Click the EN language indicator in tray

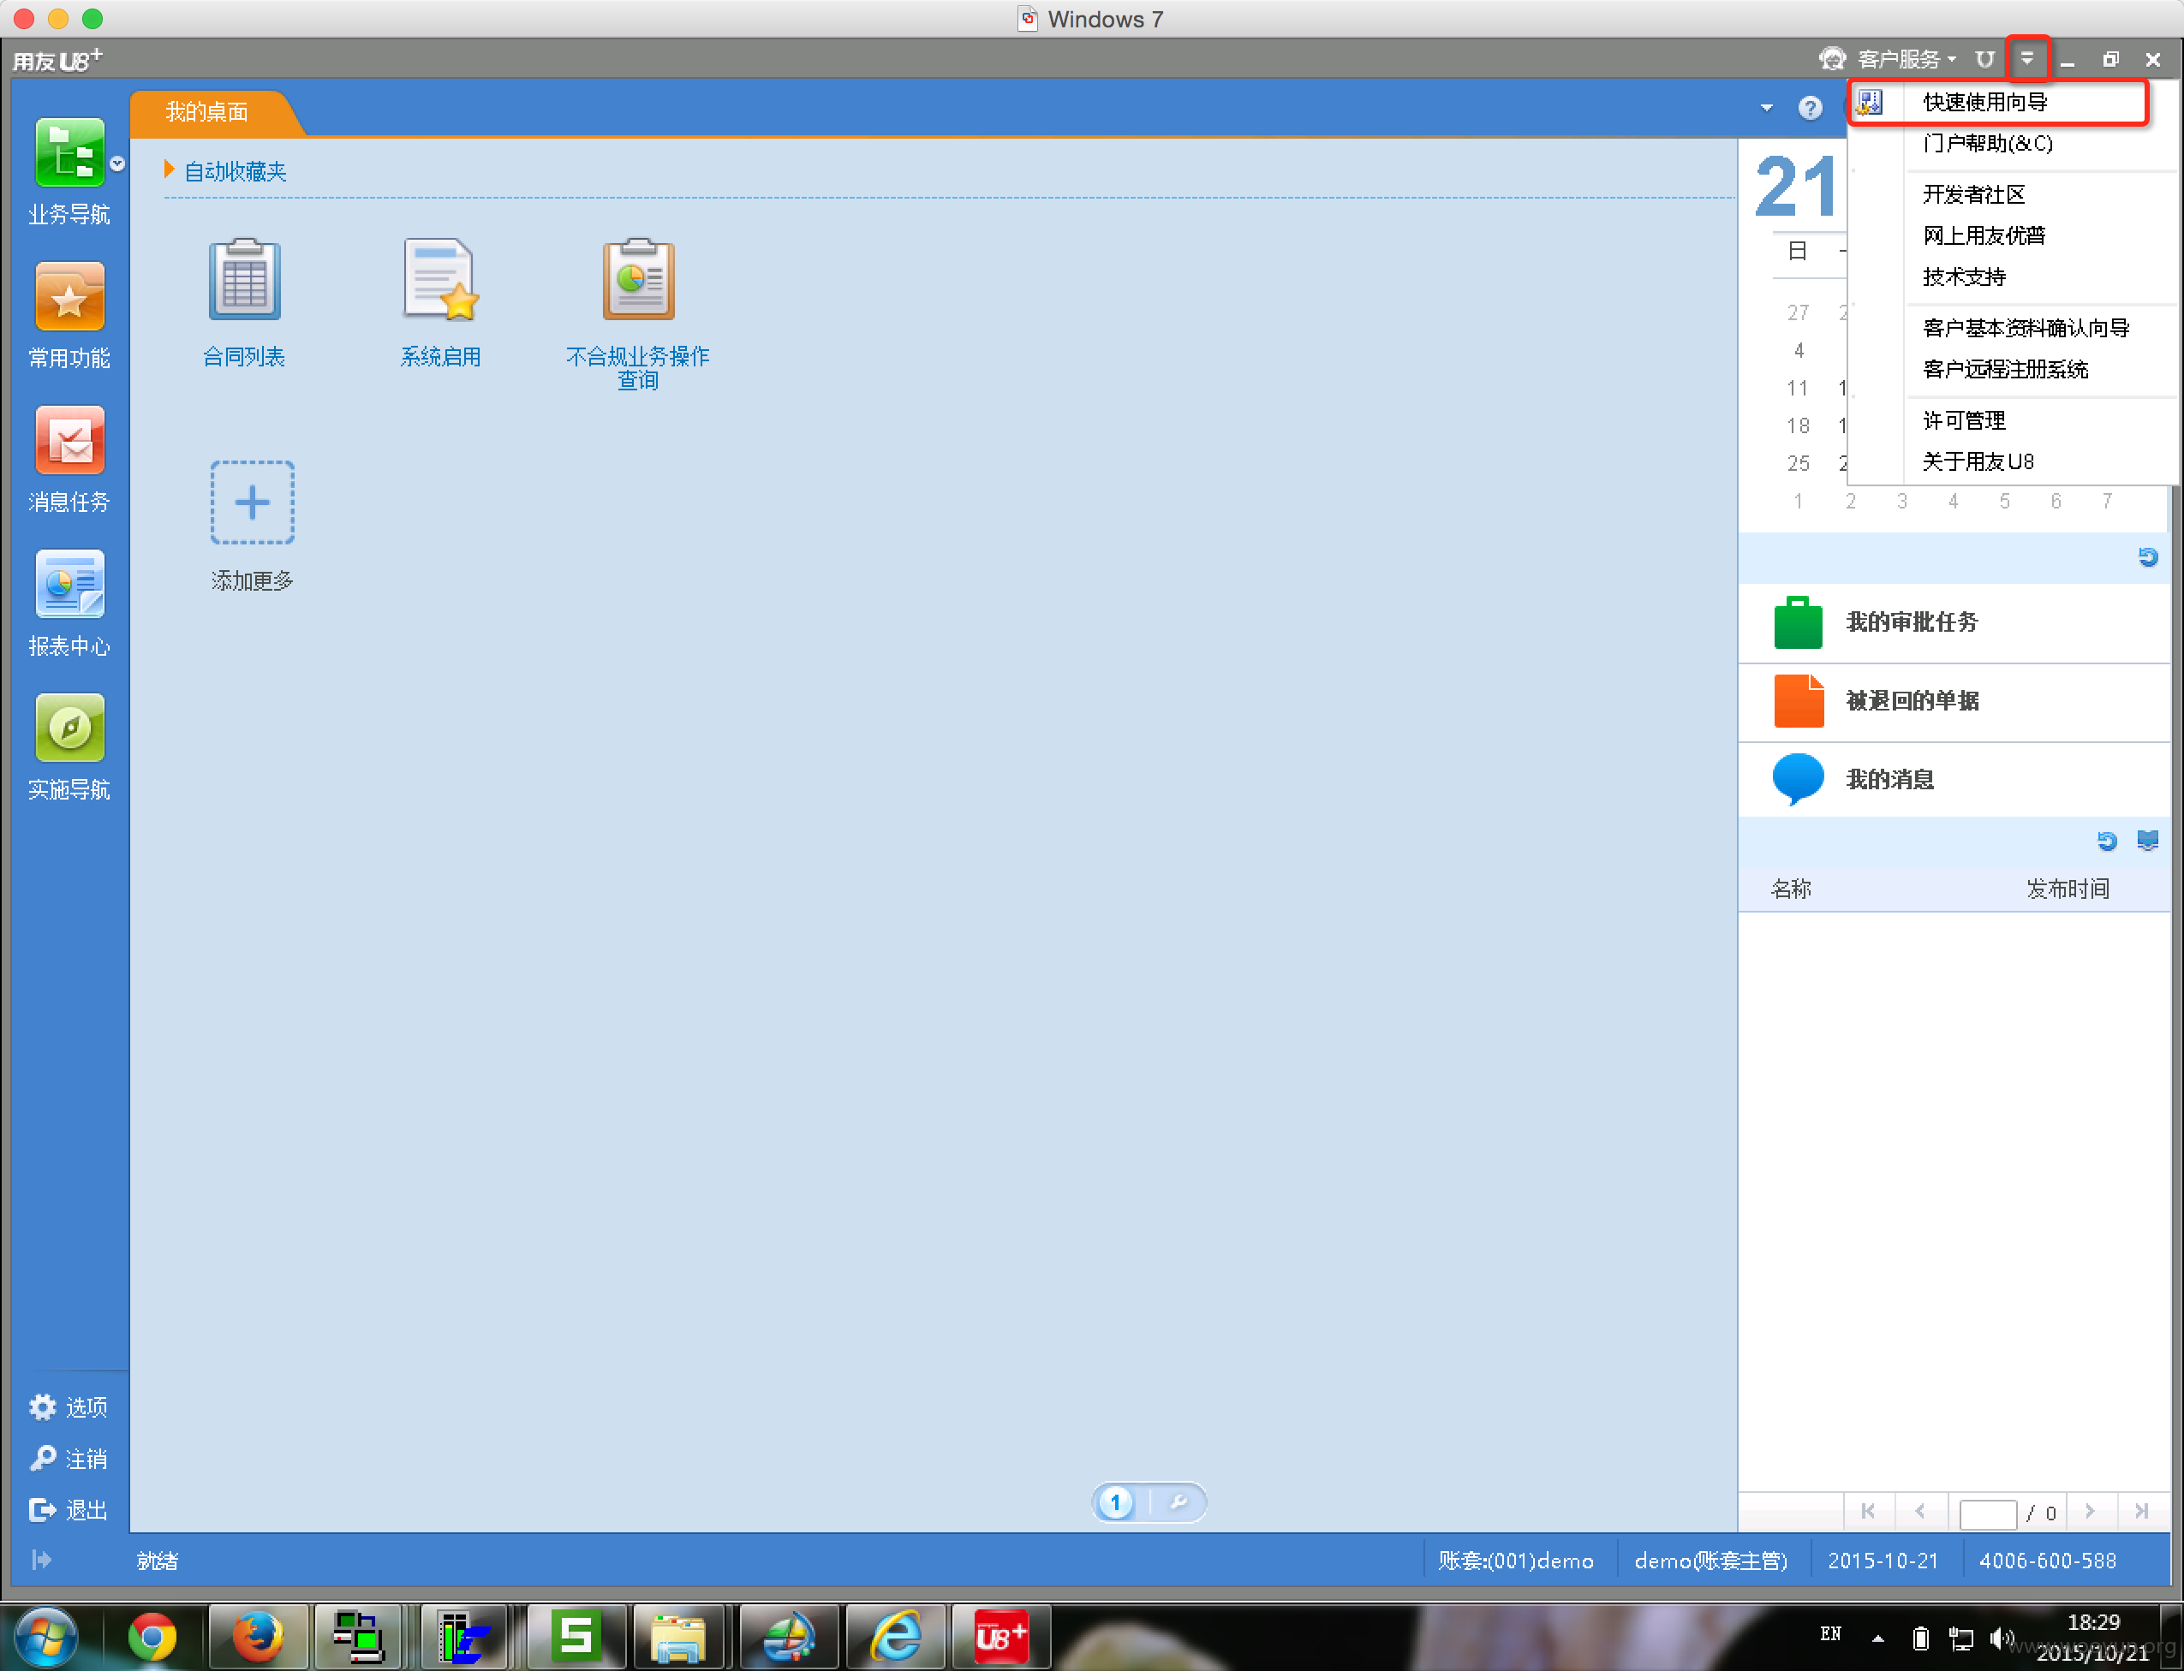(1831, 1634)
